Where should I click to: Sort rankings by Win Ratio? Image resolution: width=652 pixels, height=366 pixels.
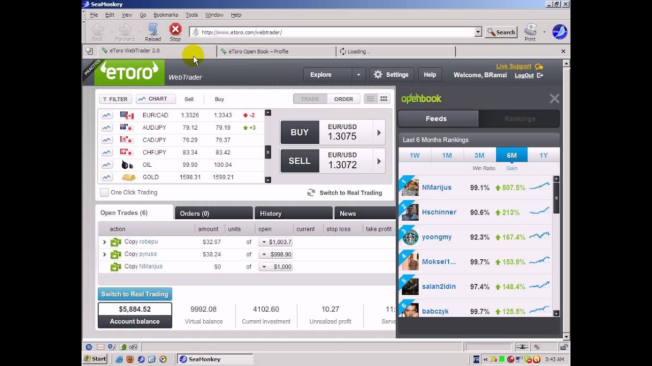coord(484,168)
